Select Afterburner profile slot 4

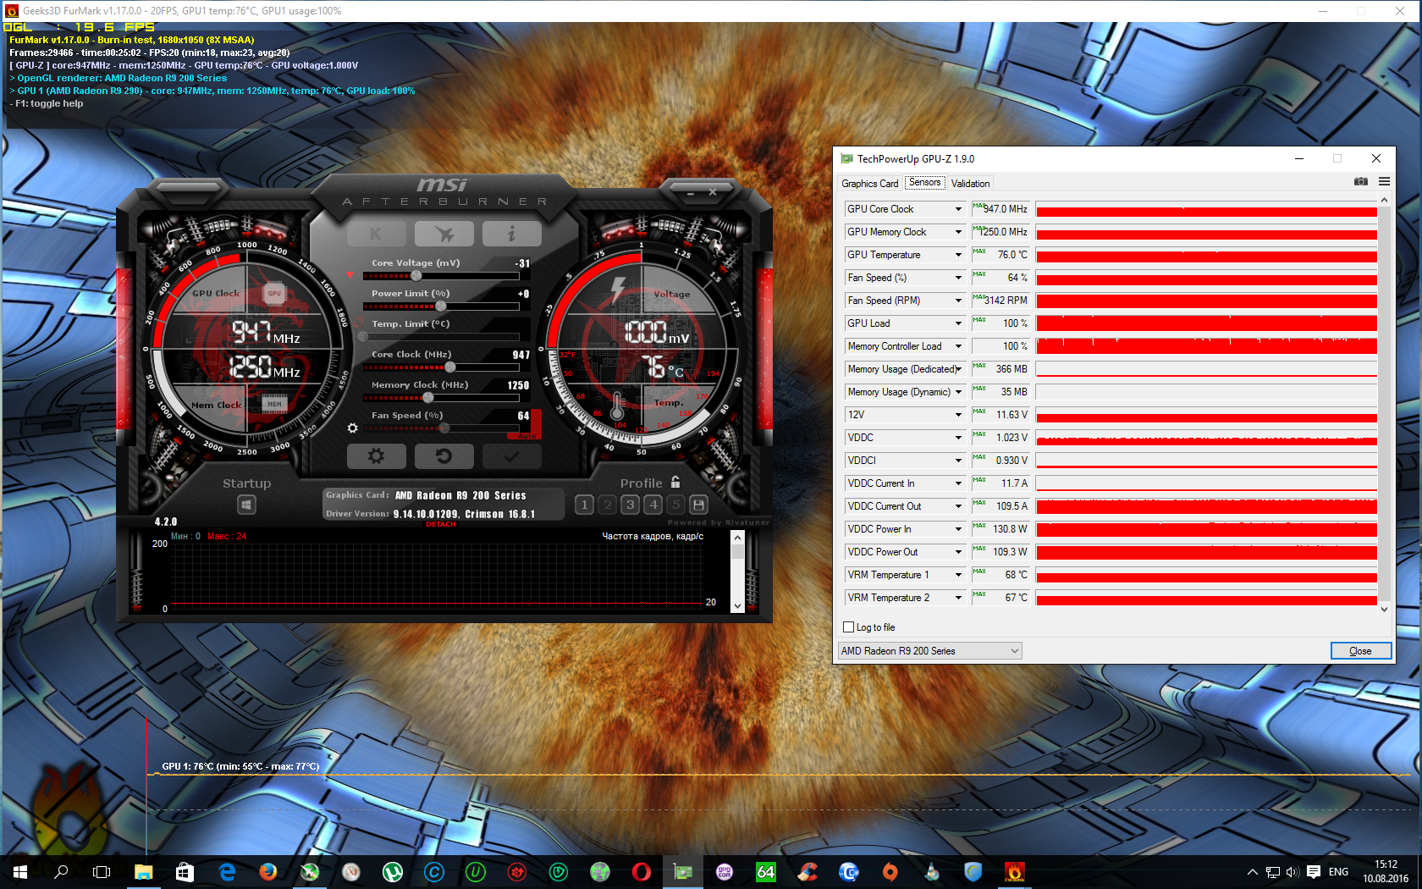coord(653,505)
